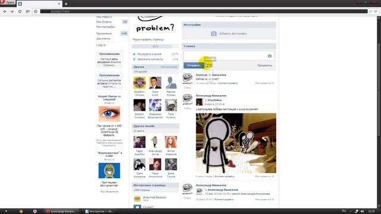
Task: Open Мои Настройки in VK left menu
Action: [x=105, y=27]
